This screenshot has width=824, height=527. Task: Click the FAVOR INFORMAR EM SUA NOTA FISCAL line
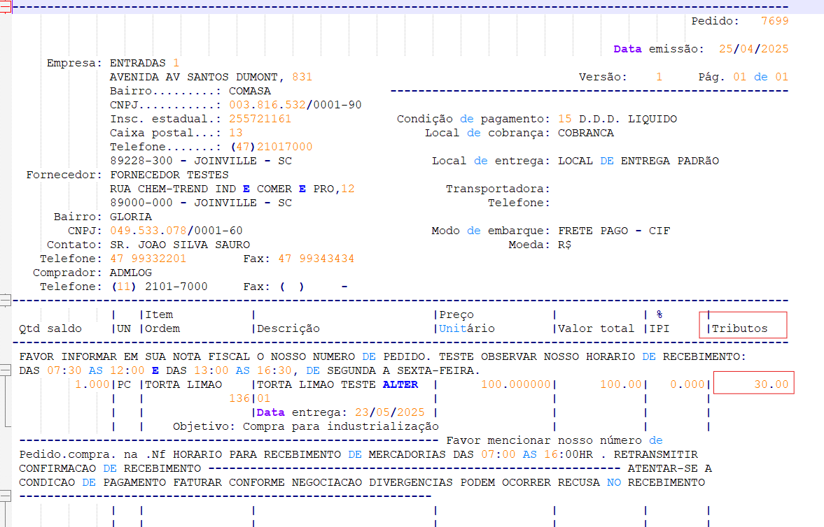click(x=382, y=357)
